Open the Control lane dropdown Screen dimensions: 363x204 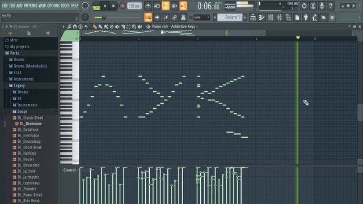click(71, 170)
